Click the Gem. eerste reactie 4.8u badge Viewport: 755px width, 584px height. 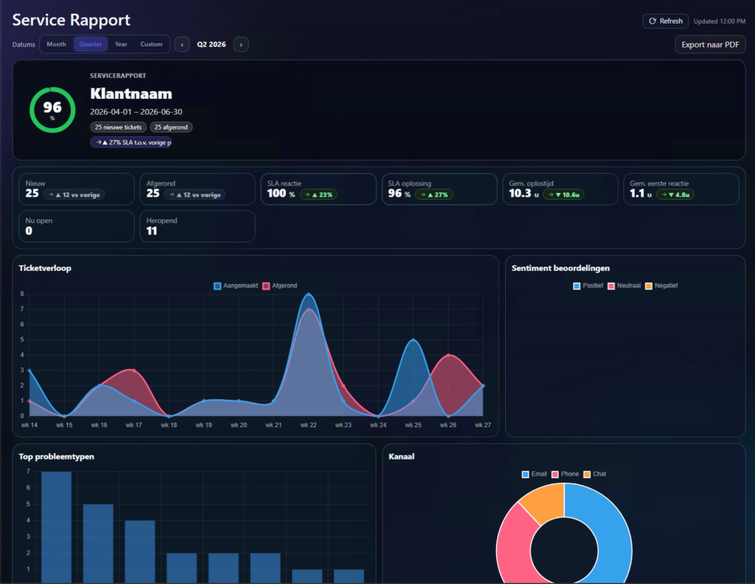coord(675,195)
